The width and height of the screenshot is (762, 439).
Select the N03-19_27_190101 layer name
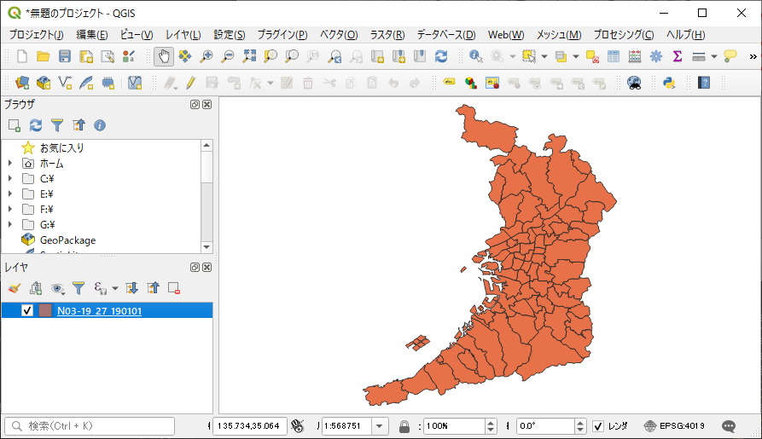(x=99, y=310)
